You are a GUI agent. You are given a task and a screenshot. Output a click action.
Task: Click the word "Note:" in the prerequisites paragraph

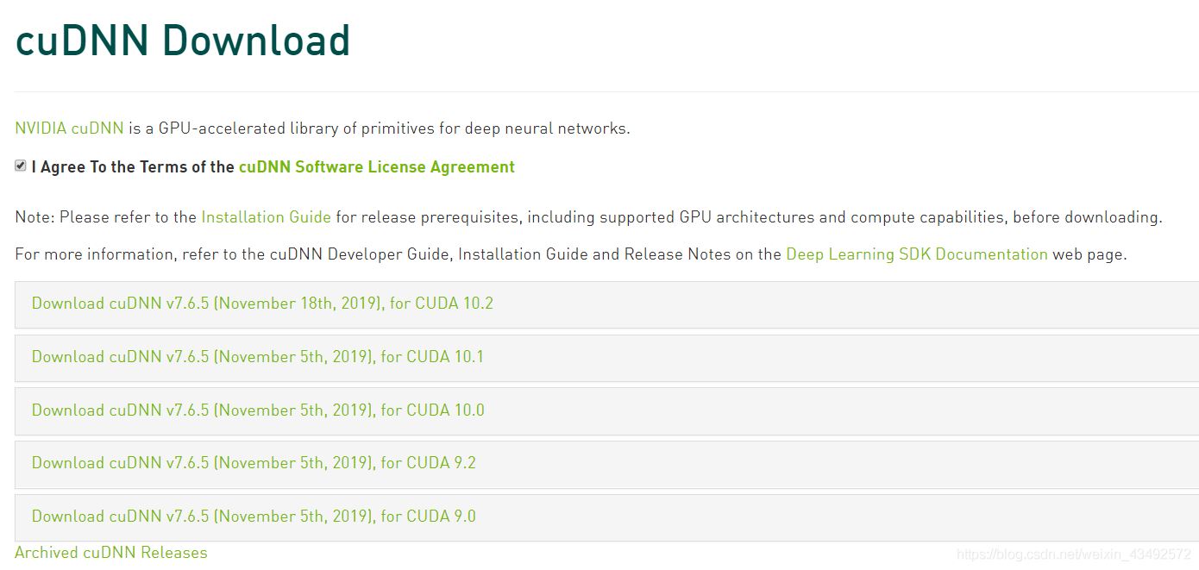coord(35,217)
